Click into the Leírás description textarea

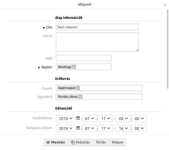point(97,42)
